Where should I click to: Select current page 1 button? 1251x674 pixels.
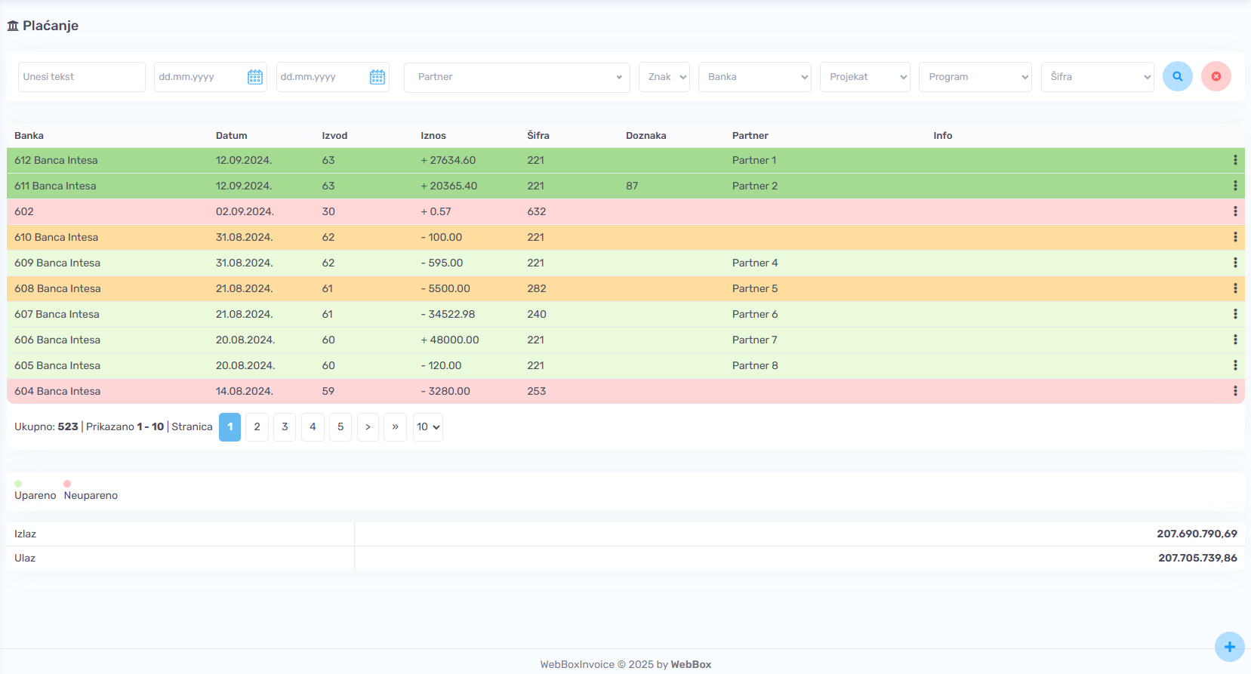[x=230, y=427]
